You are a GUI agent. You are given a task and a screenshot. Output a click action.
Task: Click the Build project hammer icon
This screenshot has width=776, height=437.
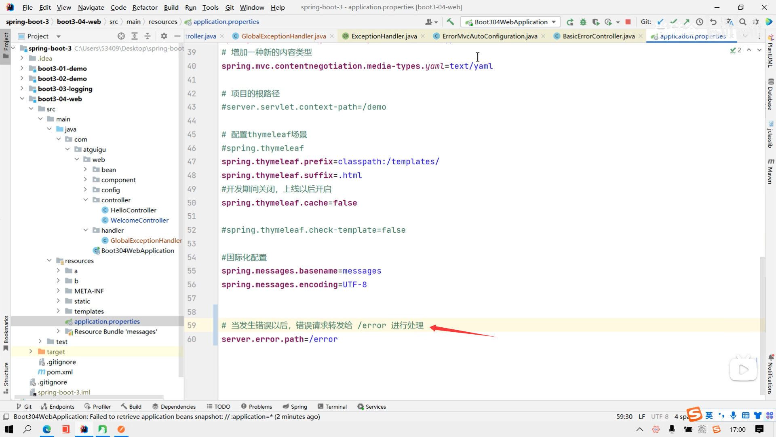tap(450, 22)
